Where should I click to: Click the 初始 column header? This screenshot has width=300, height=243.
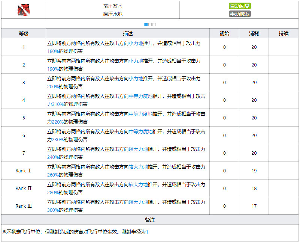pyautogui.click(x=224, y=33)
